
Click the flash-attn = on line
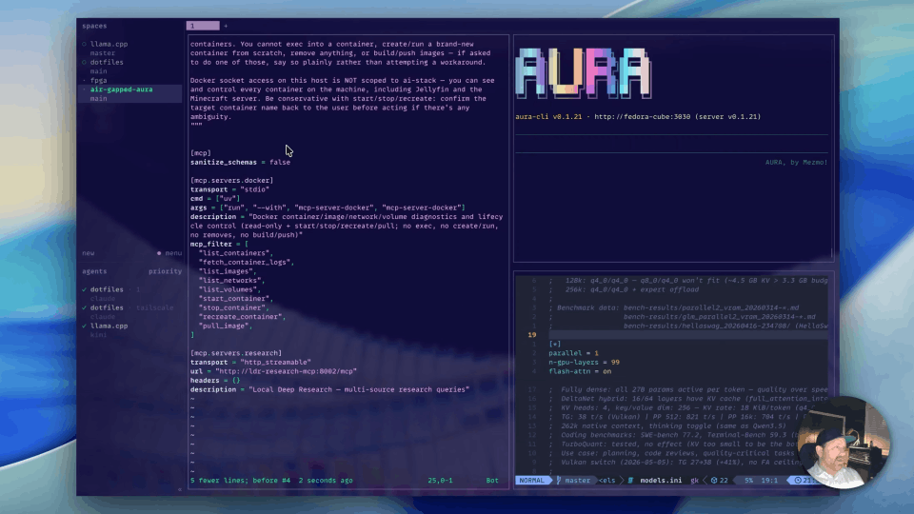click(580, 371)
